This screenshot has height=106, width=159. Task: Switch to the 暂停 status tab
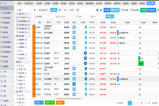(60, 10)
